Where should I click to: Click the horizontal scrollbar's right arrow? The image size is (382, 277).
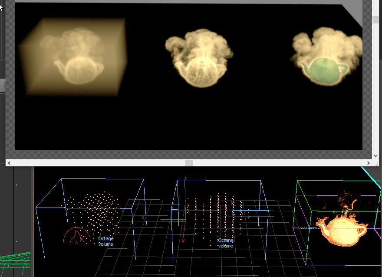pyautogui.click(x=369, y=163)
